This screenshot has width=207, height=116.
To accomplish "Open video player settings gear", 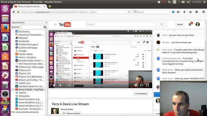I will pos(136,85).
